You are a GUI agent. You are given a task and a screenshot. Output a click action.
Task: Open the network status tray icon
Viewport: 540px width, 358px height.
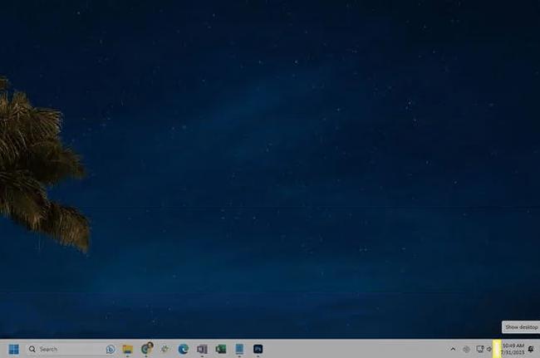click(479, 349)
